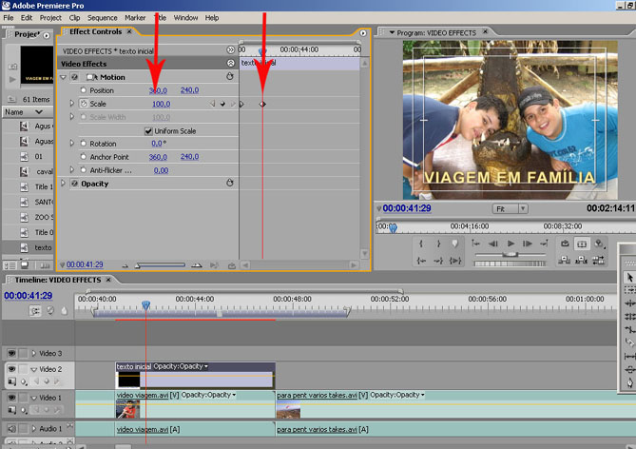Reset the Motion effect

(x=229, y=77)
